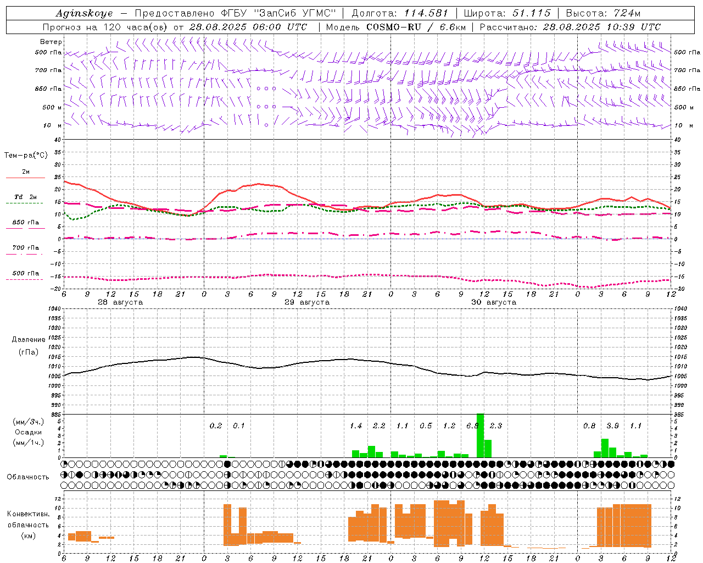The image size is (703, 563).
Task: Select the model label COSMO-RU / 6.6км
Action: tap(415, 27)
